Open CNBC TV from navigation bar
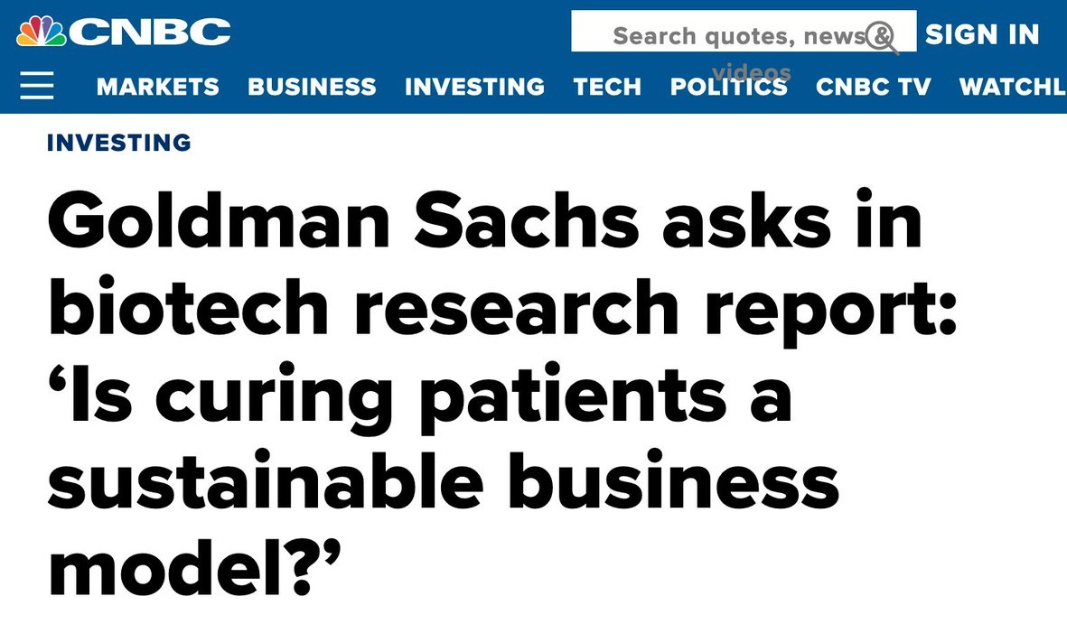This screenshot has width=1067, height=624. [873, 87]
